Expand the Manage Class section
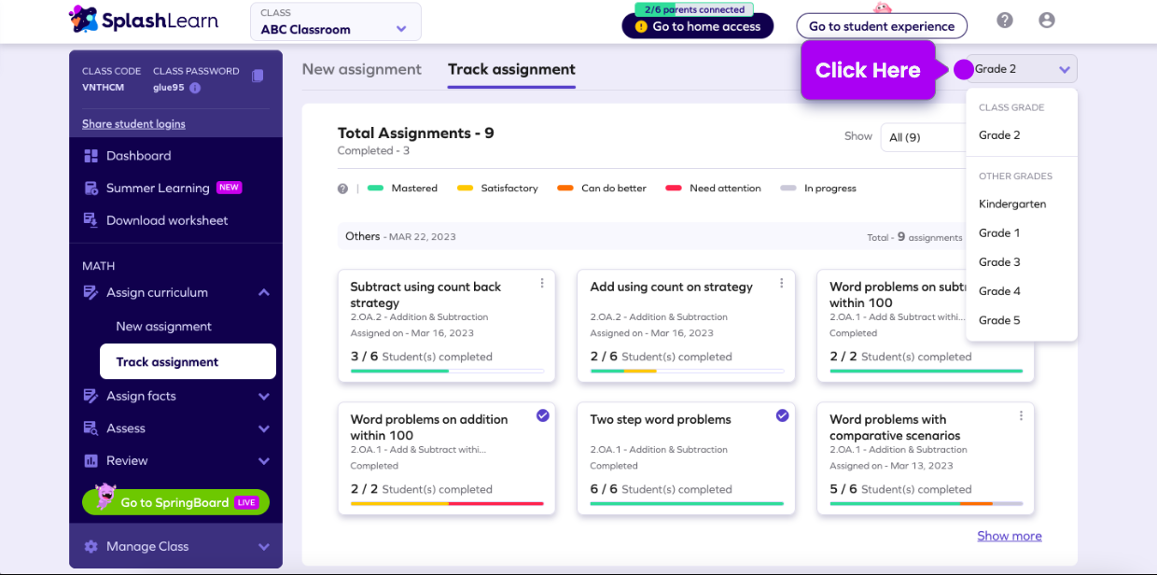The height and width of the screenshot is (575, 1157). [264, 547]
